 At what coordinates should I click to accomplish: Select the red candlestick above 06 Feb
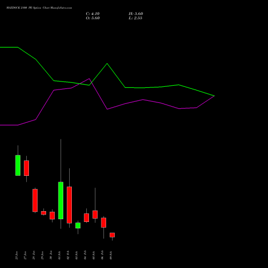coord(103,222)
